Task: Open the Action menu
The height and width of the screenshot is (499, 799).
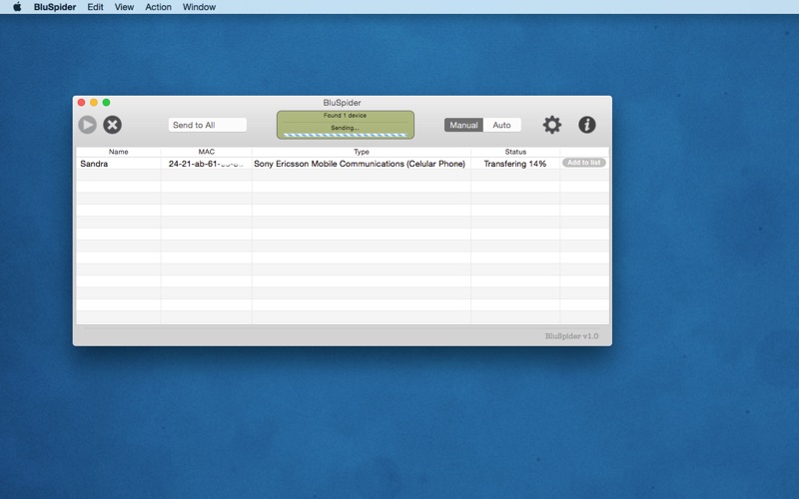Action: click(x=158, y=7)
